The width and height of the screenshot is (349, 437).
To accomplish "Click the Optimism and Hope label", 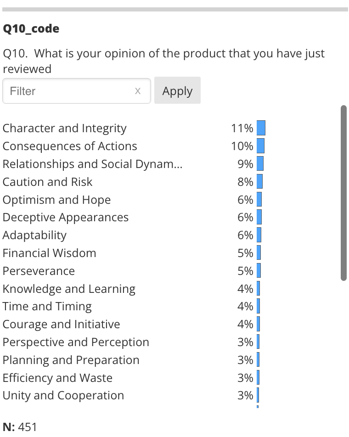I will point(56,200).
